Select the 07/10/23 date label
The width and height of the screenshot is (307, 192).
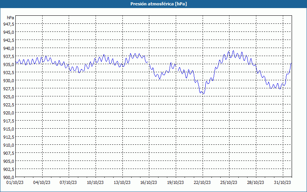pyautogui.click(x=68, y=183)
